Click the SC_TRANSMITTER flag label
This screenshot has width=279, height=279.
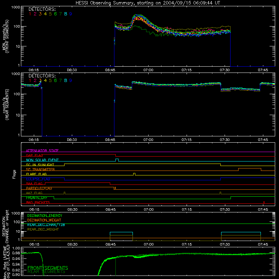tap(40, 169)
